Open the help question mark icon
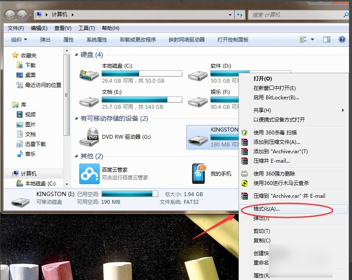Screen dimensions: 352x280 tap(342, 39)
